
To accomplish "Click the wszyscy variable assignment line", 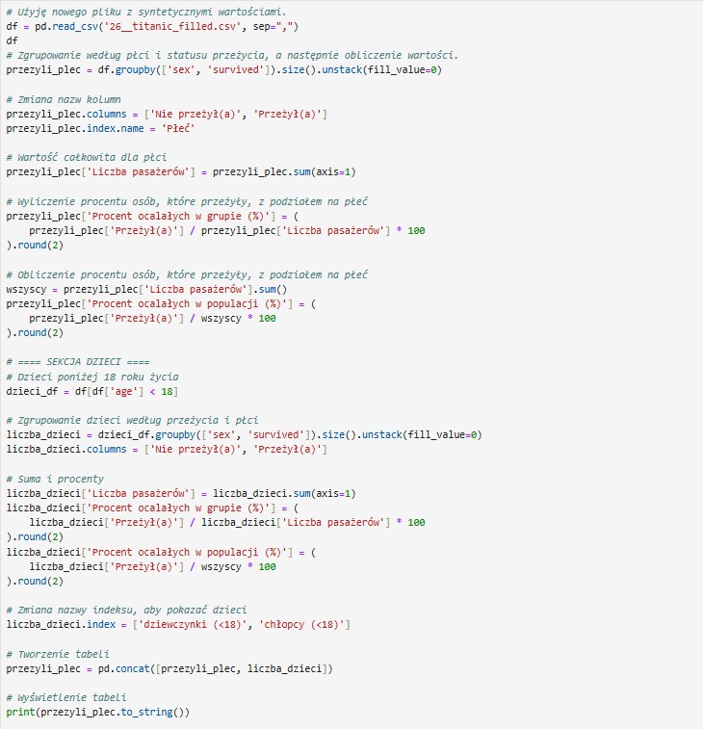I will (146, 289).
